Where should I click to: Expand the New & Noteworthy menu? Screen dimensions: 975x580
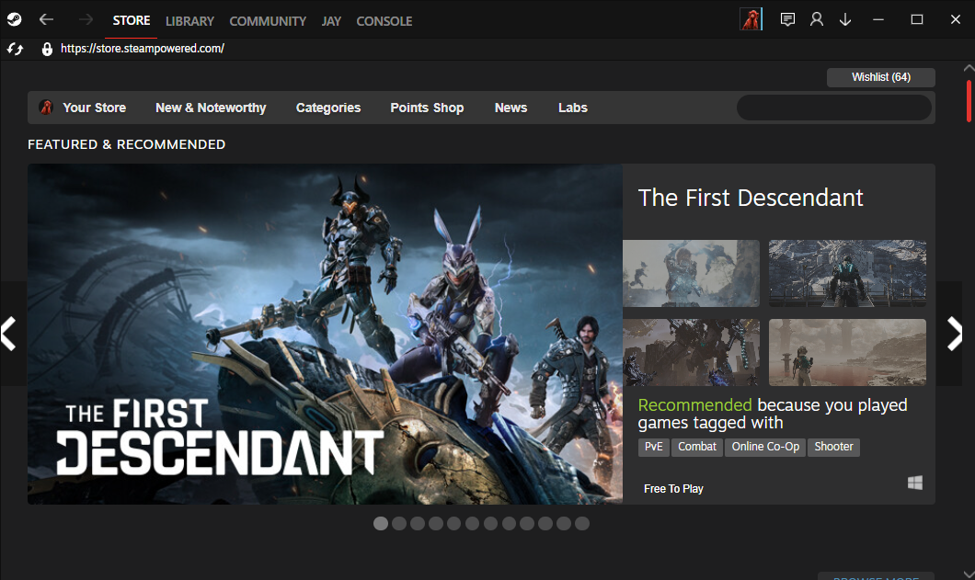pos(211,108)
